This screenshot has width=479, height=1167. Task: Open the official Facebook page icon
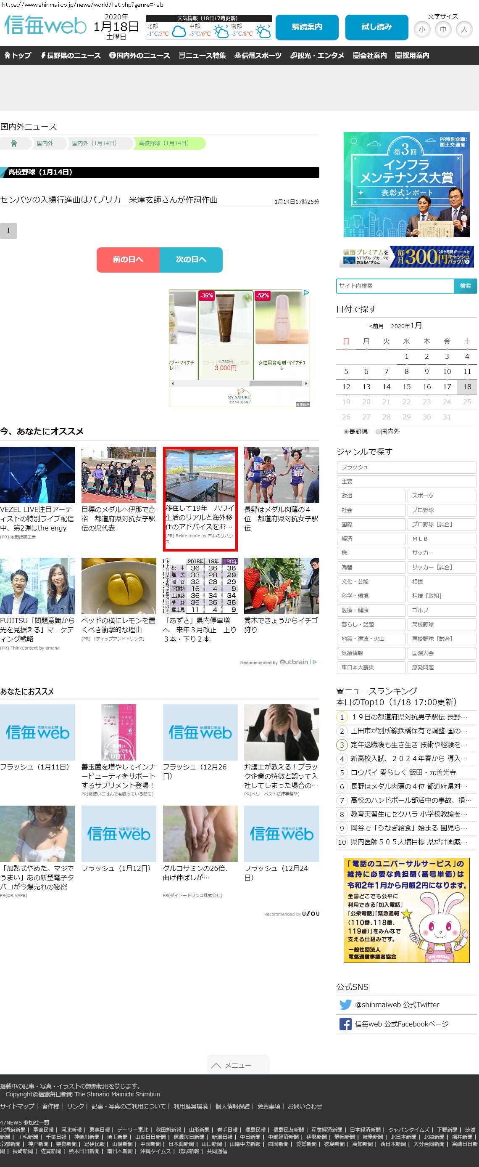[x=345, y=1024]
